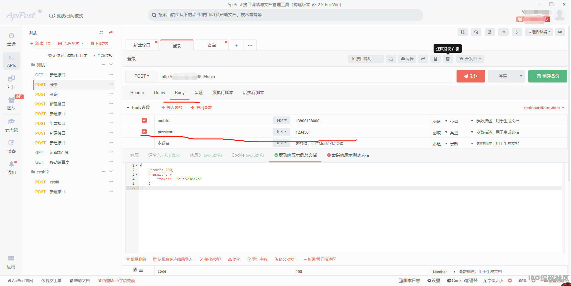Switch to the Header tab
Viewport: 571px width, 286px height.
[137, 93]
